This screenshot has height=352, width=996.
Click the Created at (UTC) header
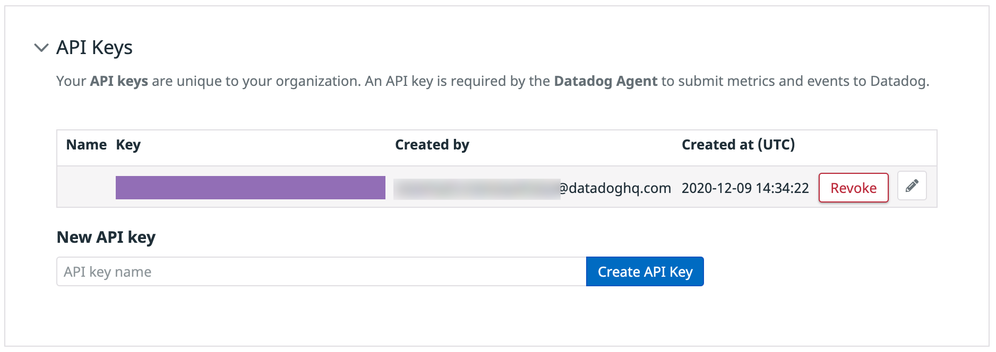click(x=737, y=145)
